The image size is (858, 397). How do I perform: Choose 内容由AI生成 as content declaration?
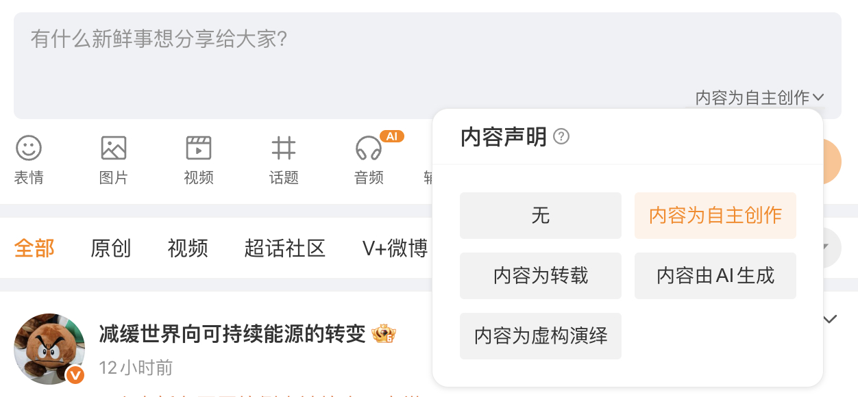pos(715,275)
